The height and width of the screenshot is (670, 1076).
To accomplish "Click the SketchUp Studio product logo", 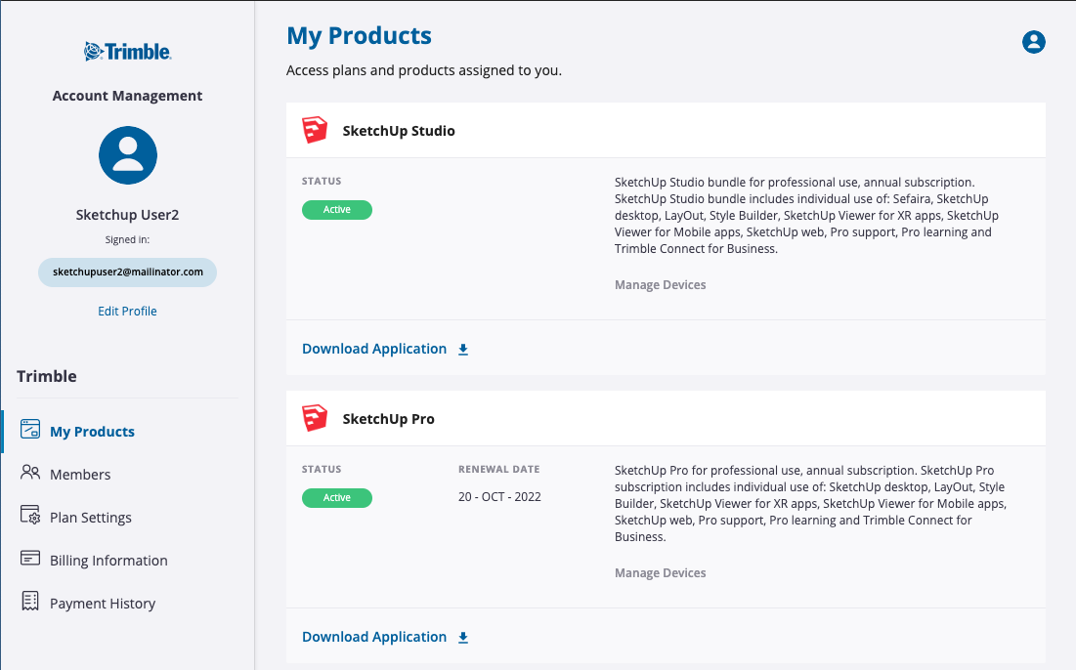I will click(x=315, y=130).
